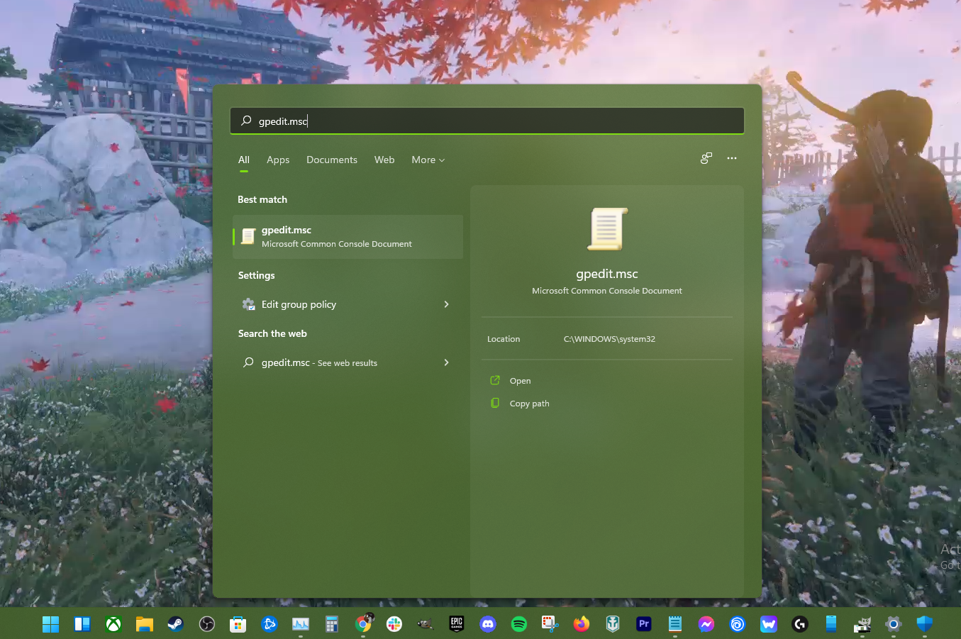Open the gpedit.msc best match result
The image size is (961, 639).
pyautogui.click(x=348, y=237)
